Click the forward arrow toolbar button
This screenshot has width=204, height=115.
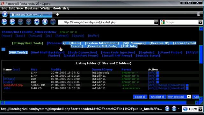(x=20, y=22)
